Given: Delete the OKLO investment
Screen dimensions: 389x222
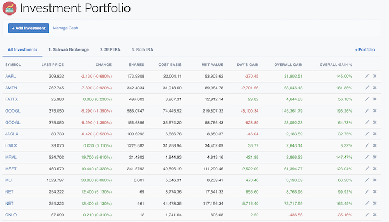Looking at the screenshot, I should tap(375, 215).
